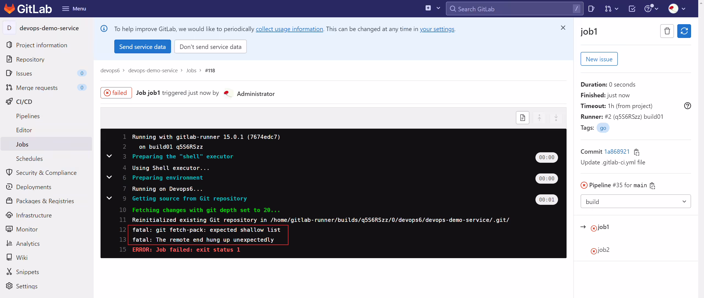The height and width of the screenshot is (298, 704).
Task: Click the Monitor icon in sidebar
Action: pos(9,229)
